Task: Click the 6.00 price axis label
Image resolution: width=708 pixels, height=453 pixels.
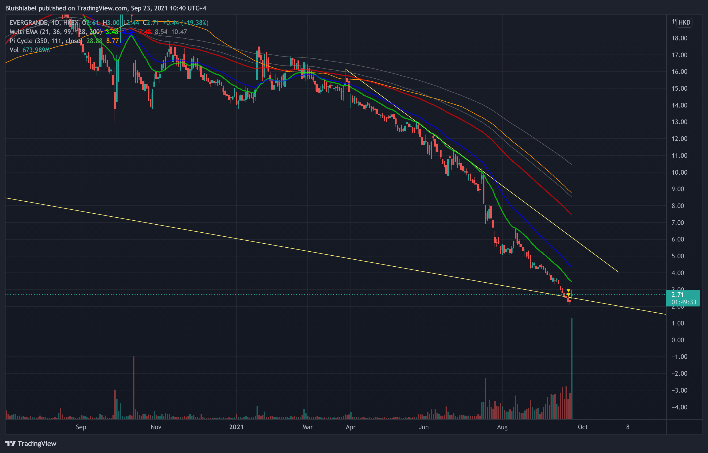Action: click(678, 239)
